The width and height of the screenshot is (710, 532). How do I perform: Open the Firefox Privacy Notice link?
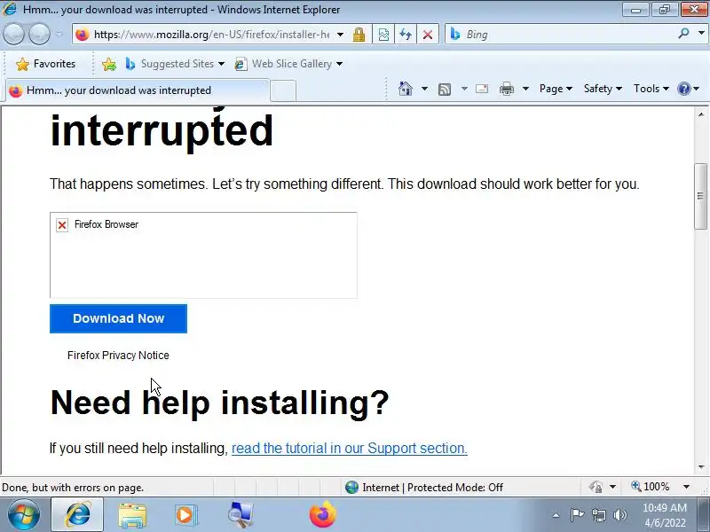[x=118, y=356]
